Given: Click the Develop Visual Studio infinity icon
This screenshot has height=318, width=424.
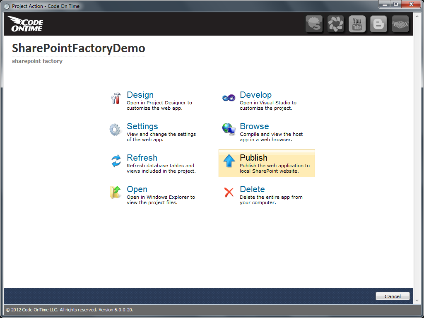Looking at the screenshot, I should coord(229,98).
